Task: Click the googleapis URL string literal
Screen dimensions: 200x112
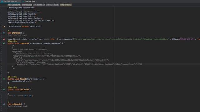Action: (x=122, y=39)
